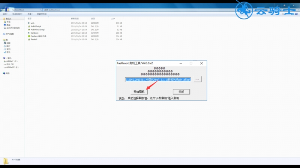The image size is (300, 168).
Task: Click the 新建文件夹 new folder button
Action: pyautogui.click(x=42, y=14)
